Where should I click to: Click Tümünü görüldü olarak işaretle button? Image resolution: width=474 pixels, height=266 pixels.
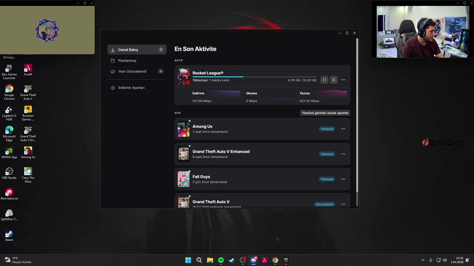point(325,113)
